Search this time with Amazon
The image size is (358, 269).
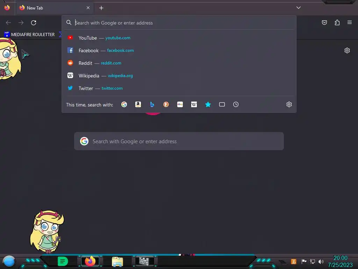pos(138,104)
